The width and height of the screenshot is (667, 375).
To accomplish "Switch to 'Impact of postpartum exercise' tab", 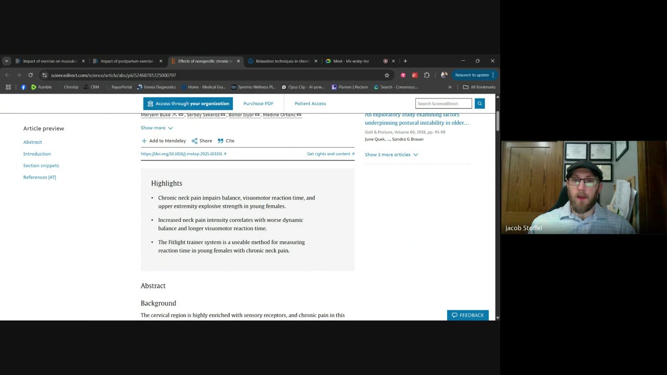I will pos(127,61).
